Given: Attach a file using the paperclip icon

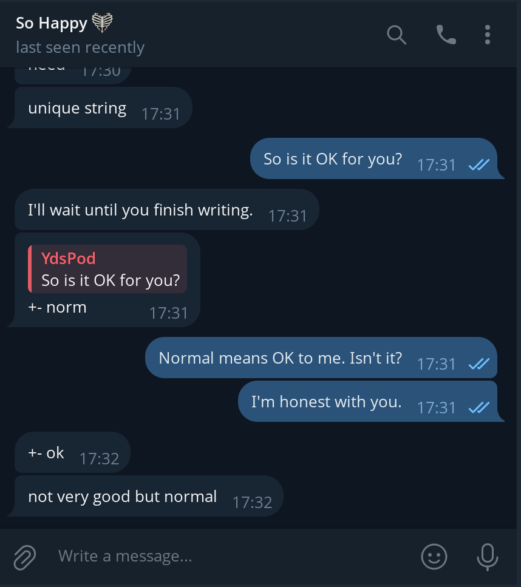Looking at the screenshot, I should (25, 557).
